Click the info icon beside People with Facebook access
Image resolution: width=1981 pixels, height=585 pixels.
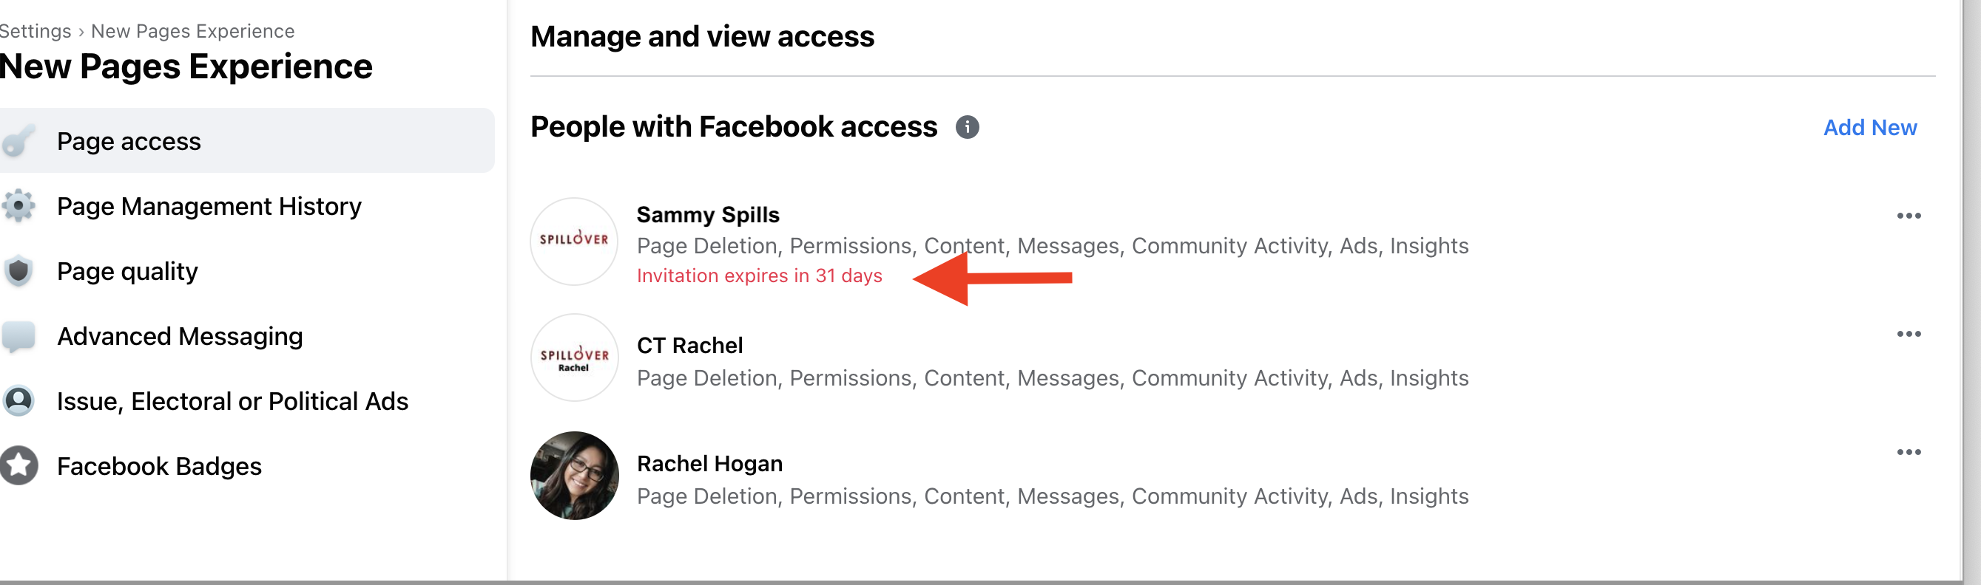(x=967, y=128)
